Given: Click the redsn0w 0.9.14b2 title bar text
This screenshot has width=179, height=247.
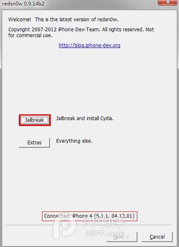Looking at the screenshot, I should click(23, 3).
